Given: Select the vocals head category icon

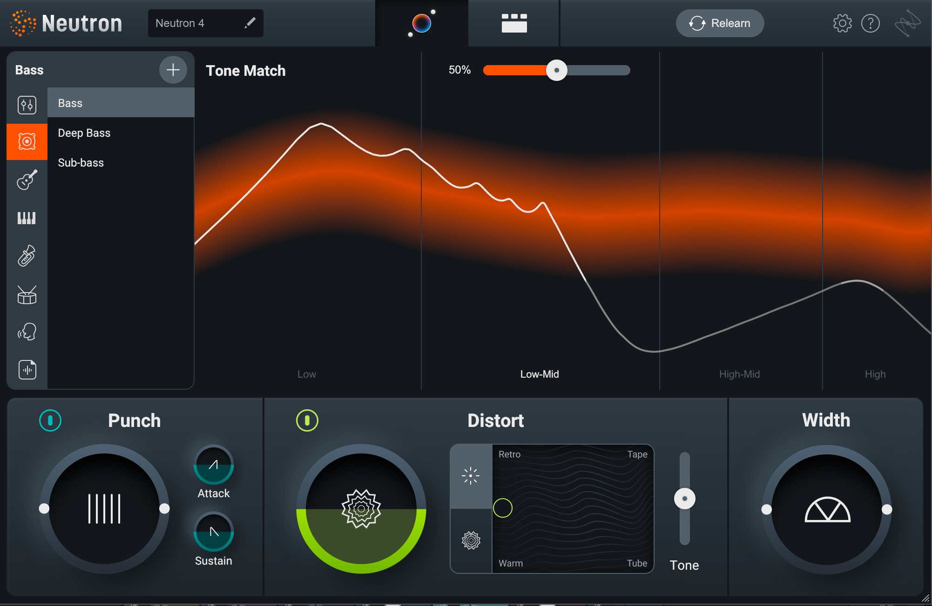Looking at the screenshot, I should tap(27, 332).
